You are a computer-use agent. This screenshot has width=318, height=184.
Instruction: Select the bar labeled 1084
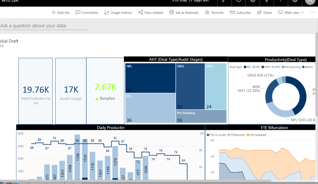coord(70,167)
